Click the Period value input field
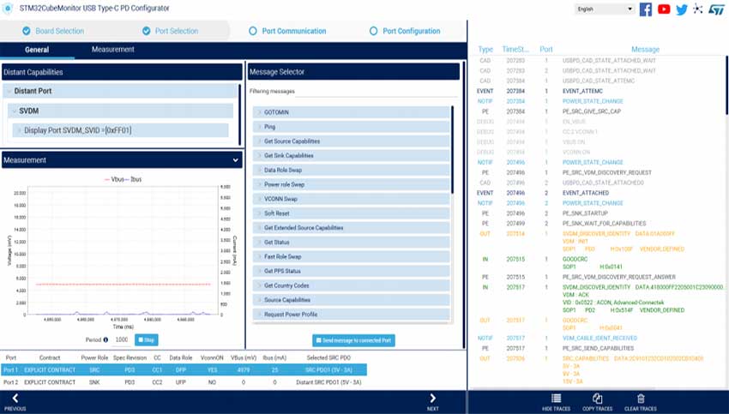This screenshot has height=414, width=729. 122,340
